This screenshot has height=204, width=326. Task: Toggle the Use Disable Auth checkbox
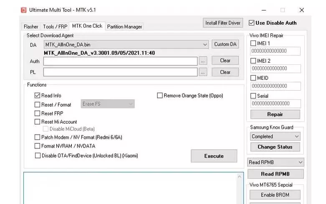click(251, 23)
